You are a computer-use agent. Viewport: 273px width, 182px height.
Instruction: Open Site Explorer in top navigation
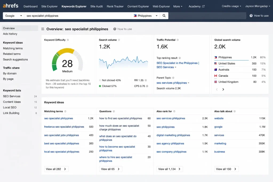tap(49, 6)
